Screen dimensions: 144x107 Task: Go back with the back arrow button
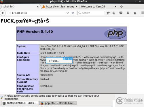[3, 13]
